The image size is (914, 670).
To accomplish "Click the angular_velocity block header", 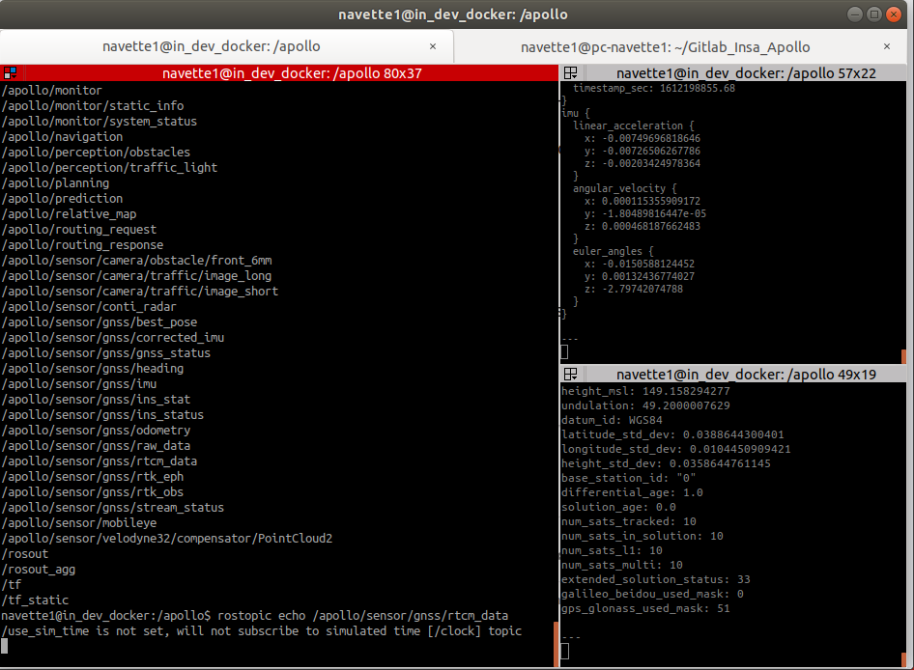I will click(625, 188).
